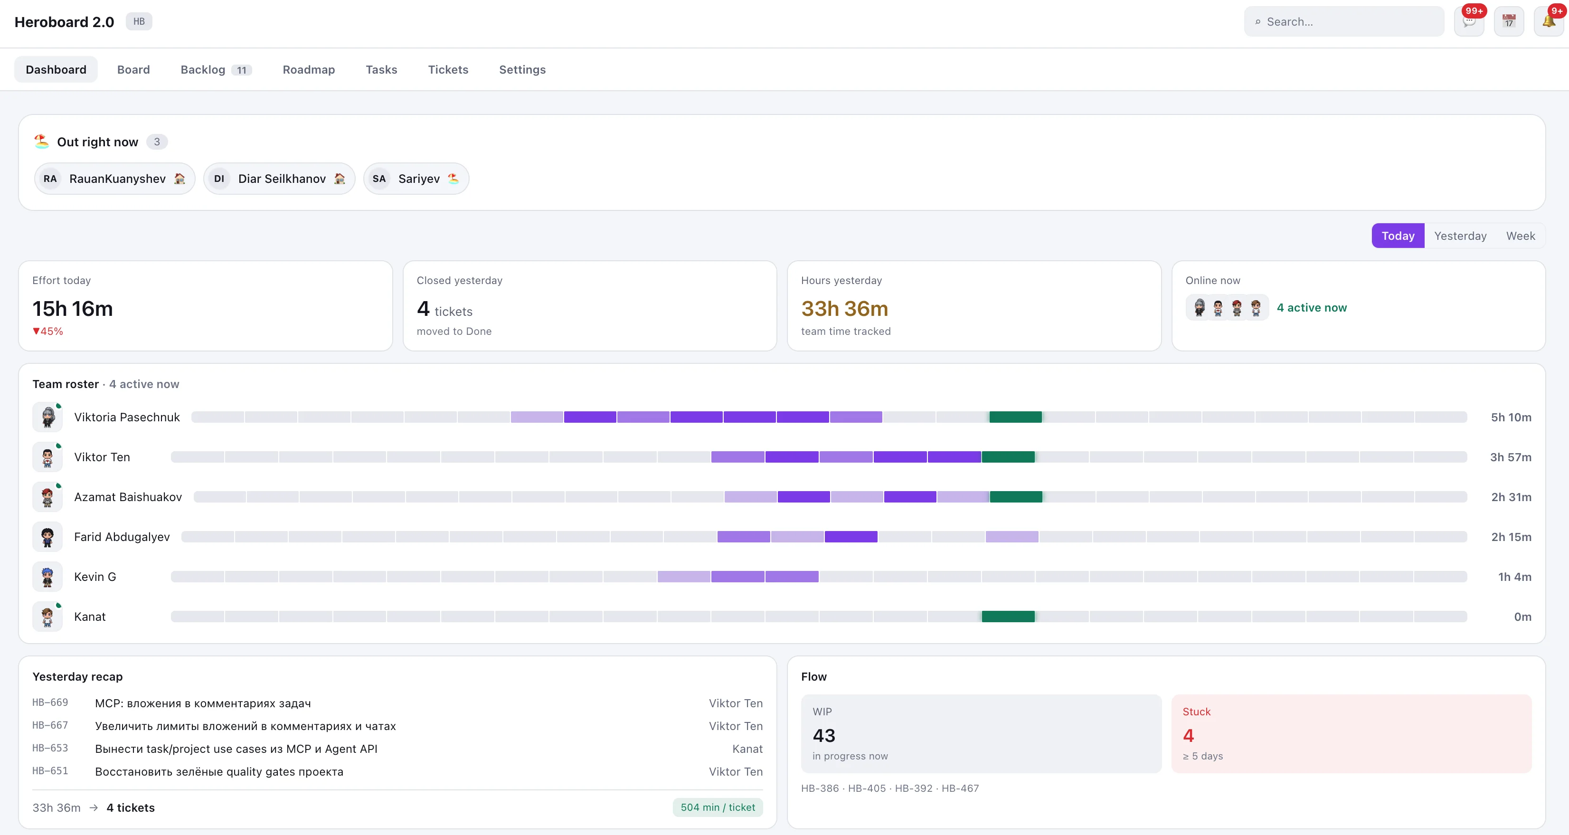Click the DI initials avatar
Image resolution: width=1569 pixels, height=835 pixels.
point(219,179)
